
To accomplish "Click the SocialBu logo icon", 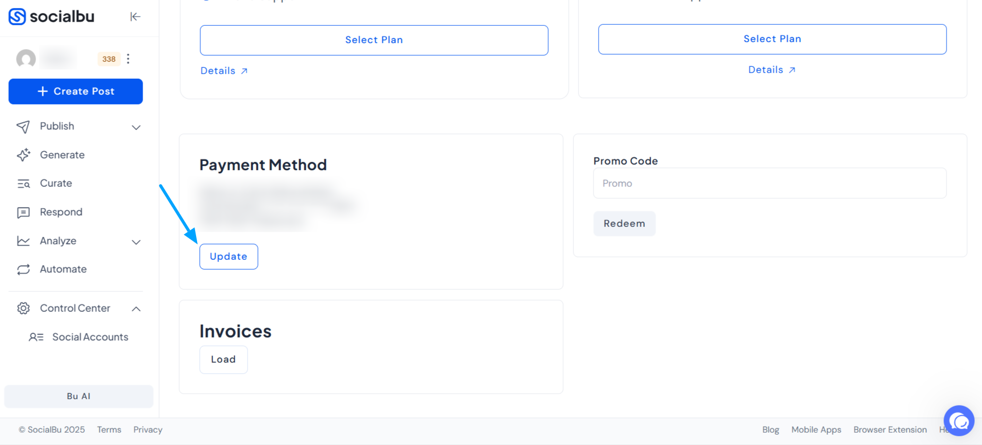I will point(17,16).
